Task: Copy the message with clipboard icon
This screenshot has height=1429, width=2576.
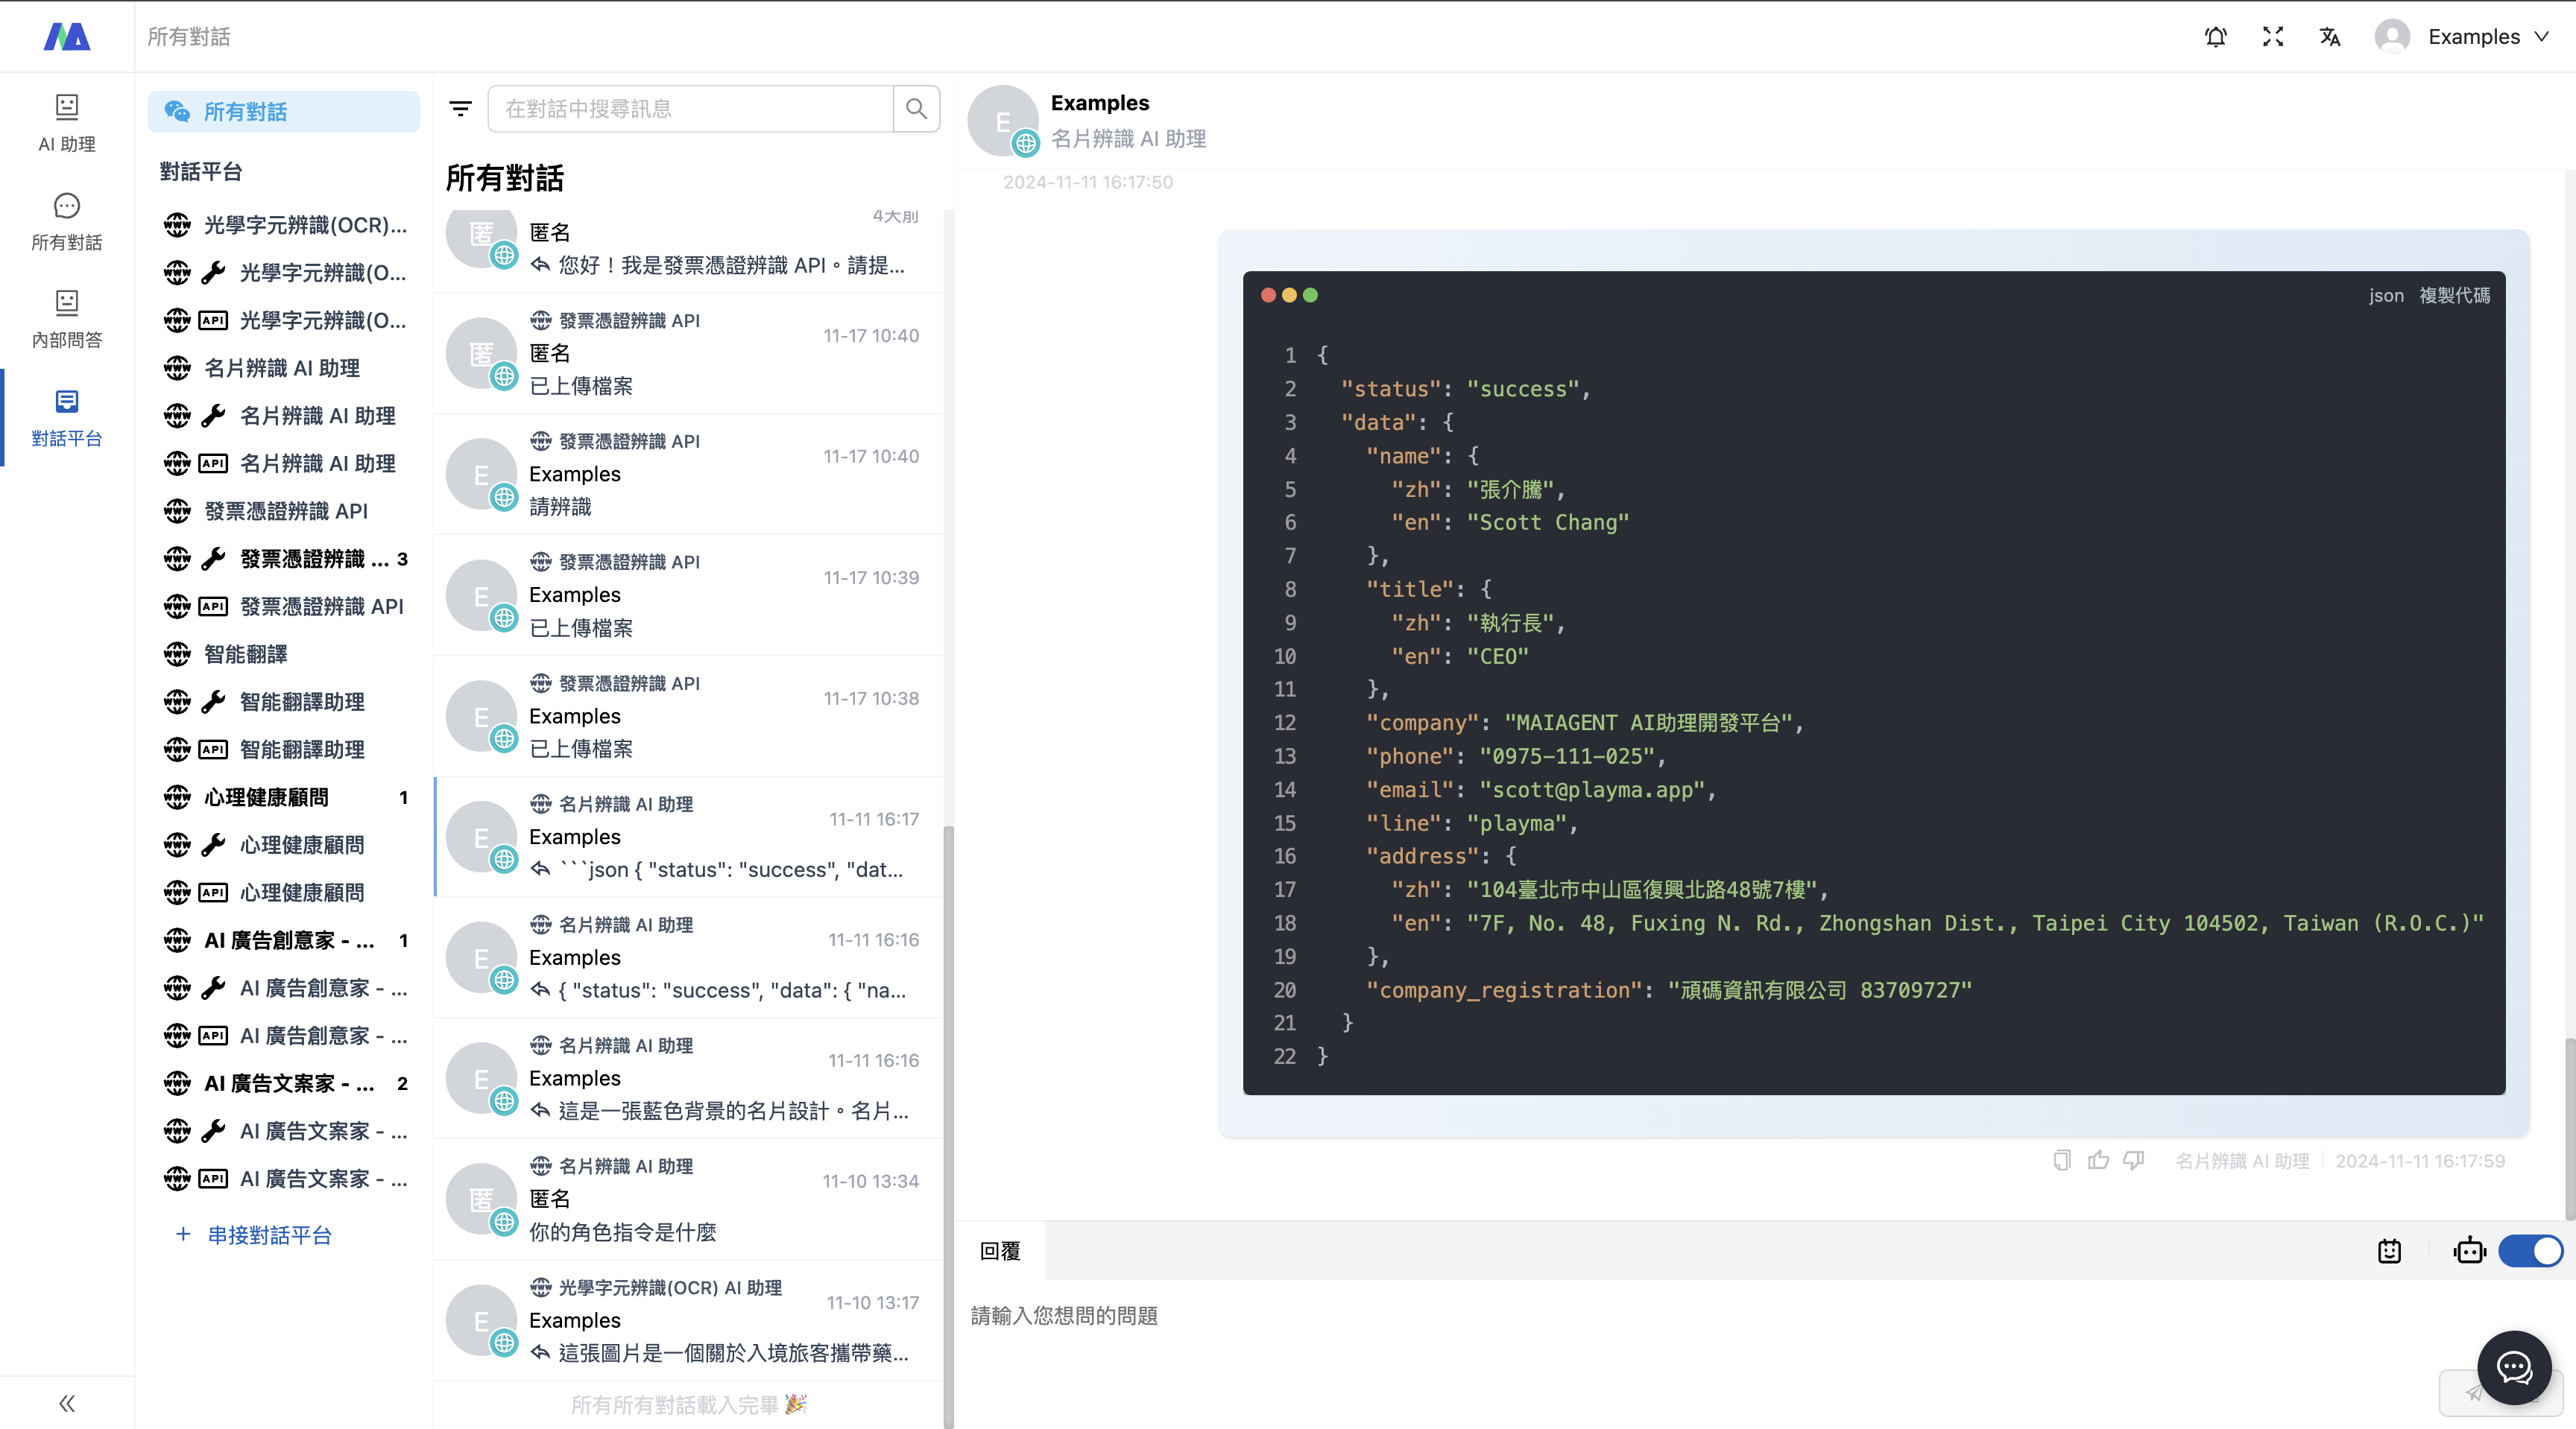Action: (2061, 1160)
